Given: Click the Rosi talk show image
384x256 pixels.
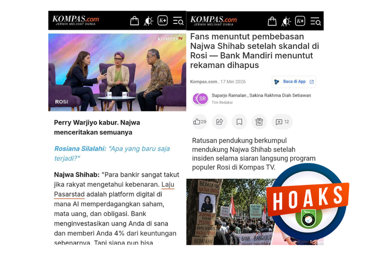Looking at the screenshot, I should (117, 72).
